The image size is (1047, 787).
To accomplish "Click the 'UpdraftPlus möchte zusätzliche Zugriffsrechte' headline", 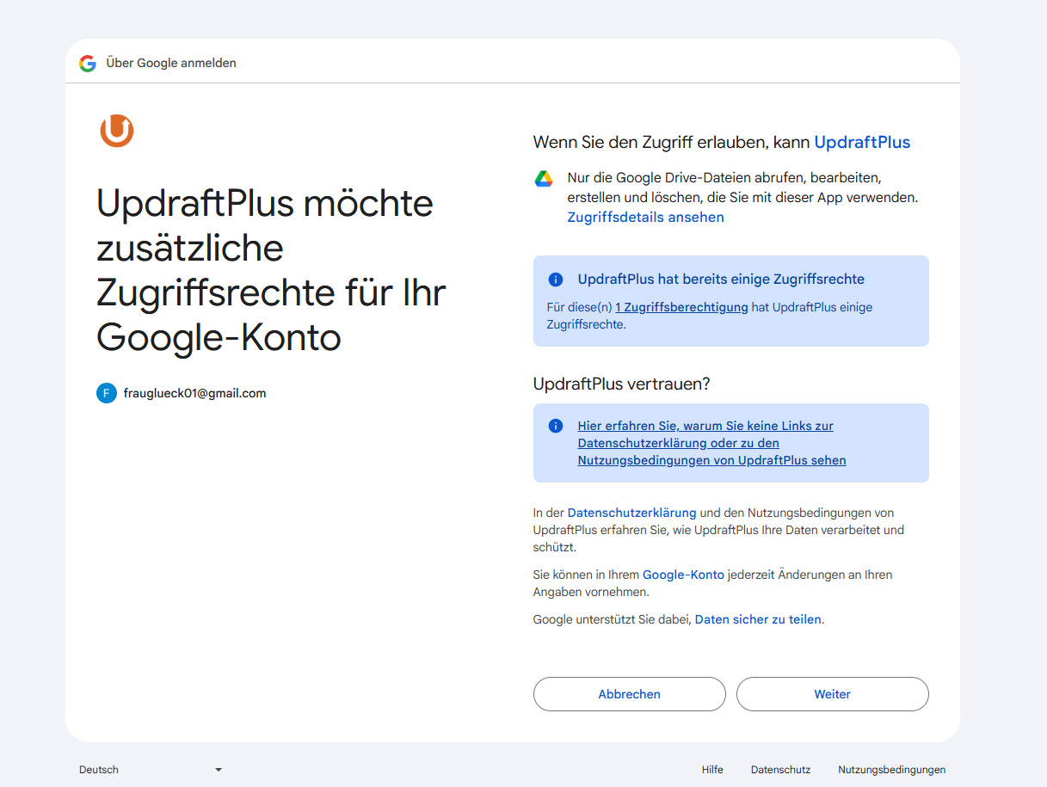I will coord(271,270).
